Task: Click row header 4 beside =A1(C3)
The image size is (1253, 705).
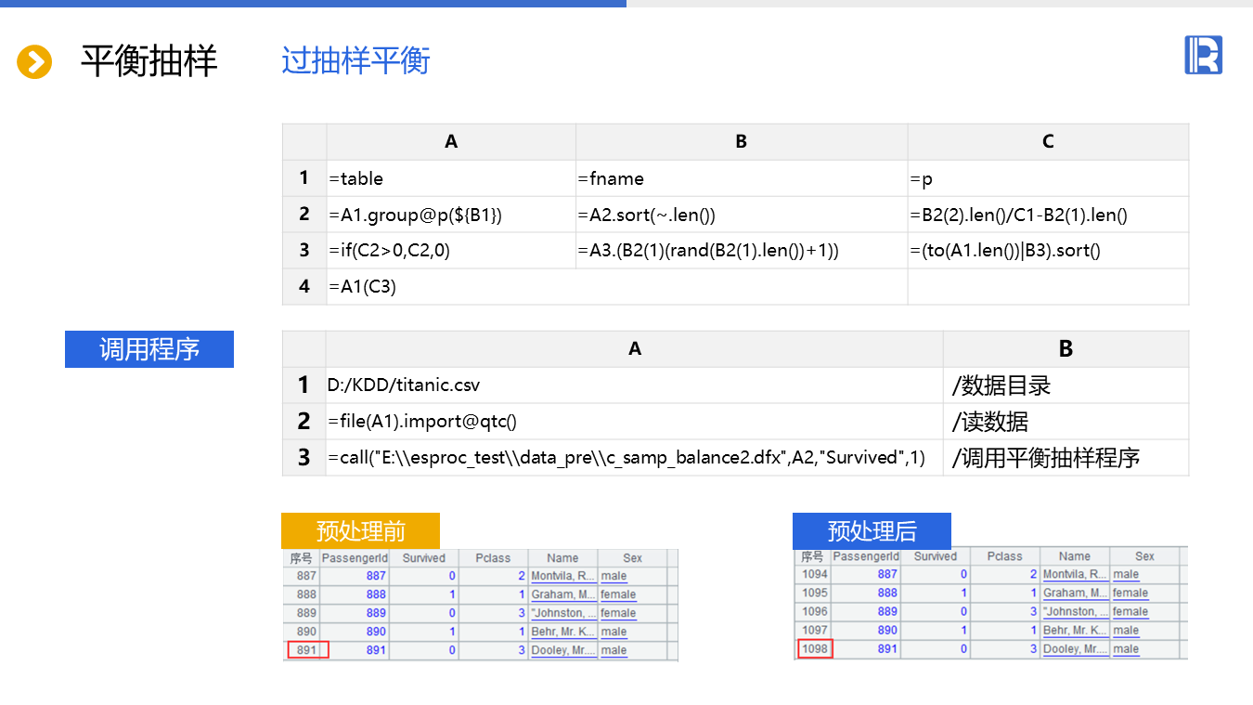Action: point(304,287)
